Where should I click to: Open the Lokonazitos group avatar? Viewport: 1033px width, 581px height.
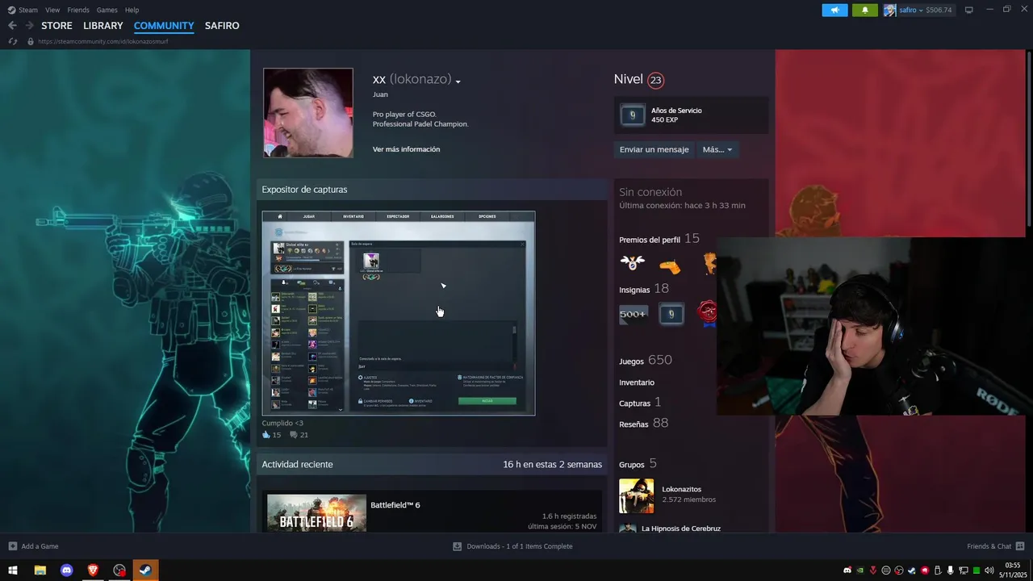coord(636,495)
